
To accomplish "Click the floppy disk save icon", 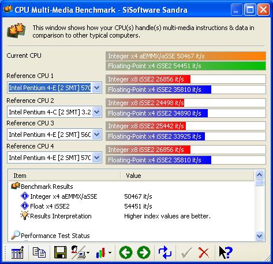I will [61, 252].
